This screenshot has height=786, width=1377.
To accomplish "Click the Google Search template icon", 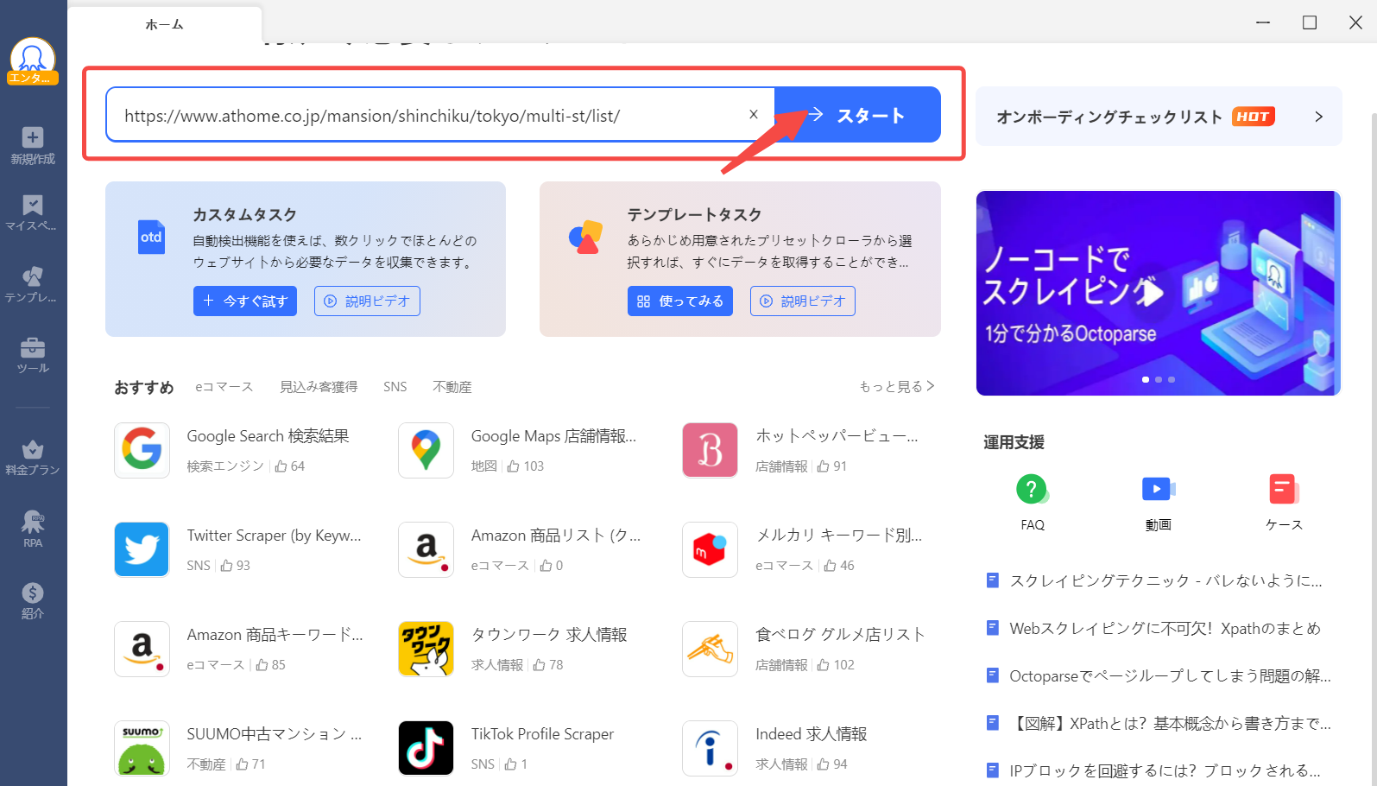I will (142, 450).
